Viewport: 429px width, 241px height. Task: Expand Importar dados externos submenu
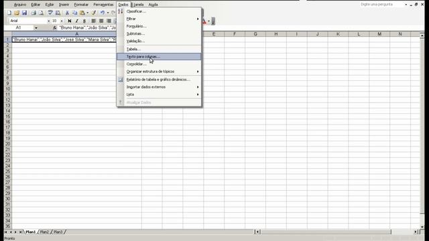[159, 87]
